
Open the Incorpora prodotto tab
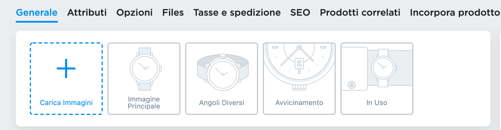coord(455,12)
